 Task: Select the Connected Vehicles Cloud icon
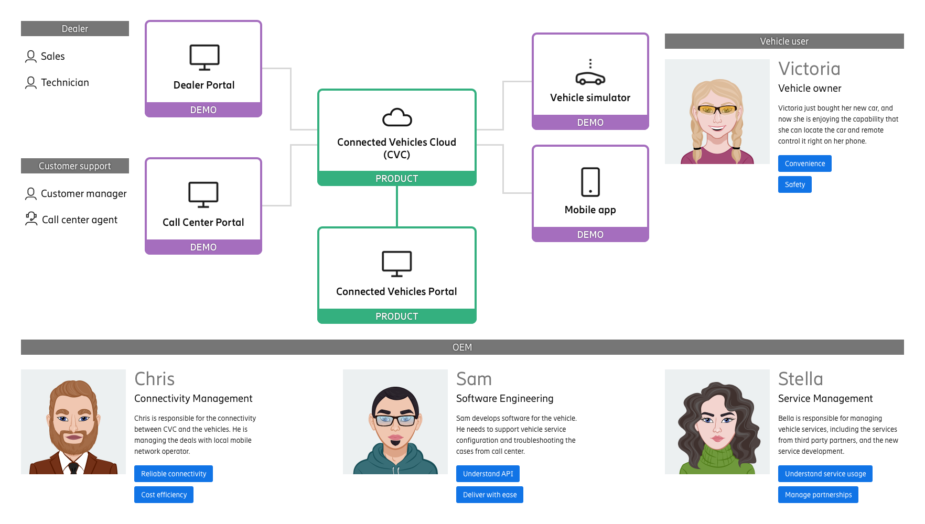397,117
